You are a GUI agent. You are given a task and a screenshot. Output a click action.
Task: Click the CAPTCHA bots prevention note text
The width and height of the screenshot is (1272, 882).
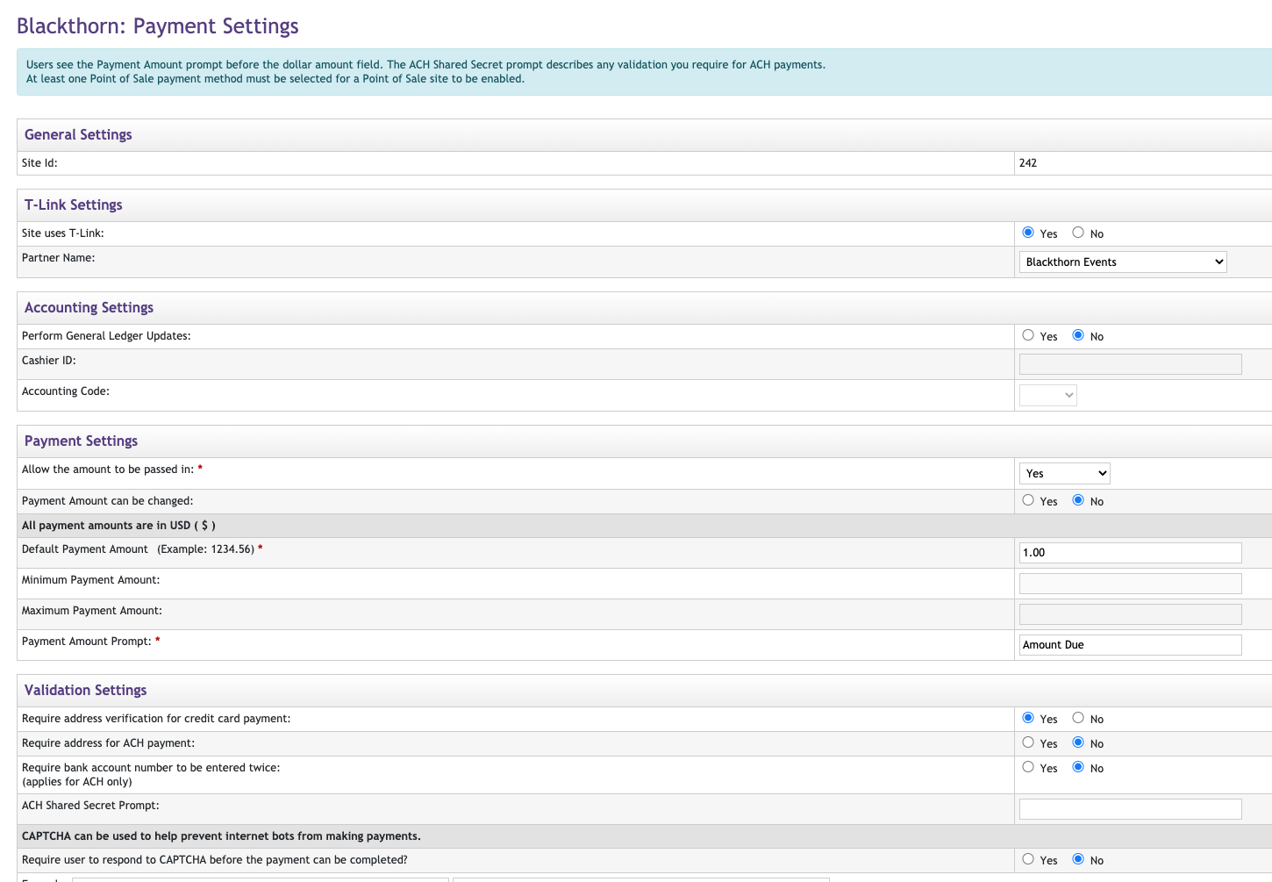tap(221, 836)
